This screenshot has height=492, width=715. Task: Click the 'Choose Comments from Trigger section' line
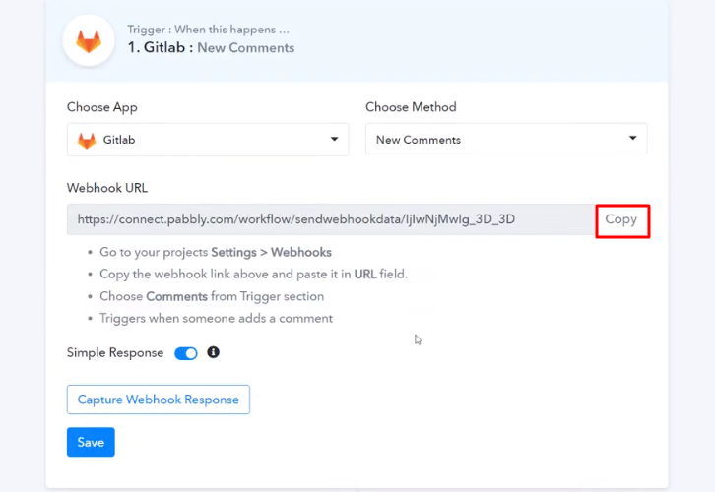(212, 296)
